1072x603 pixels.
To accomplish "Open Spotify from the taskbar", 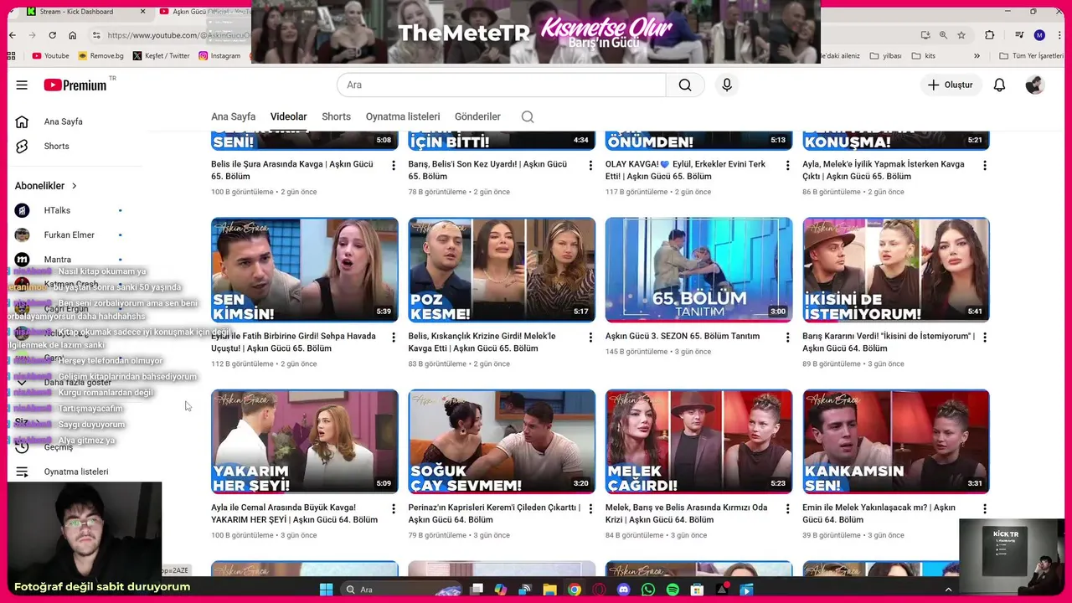I will coord(673,590).
